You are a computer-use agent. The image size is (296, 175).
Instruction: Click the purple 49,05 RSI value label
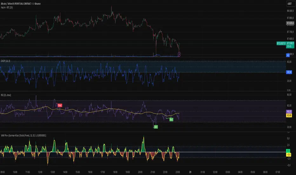pos(289,112)
